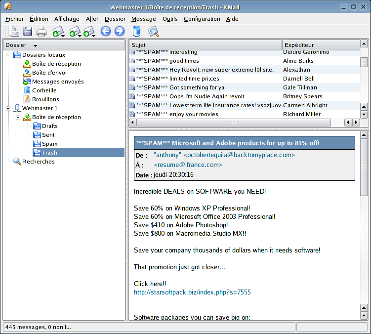This screenshot has height=334, width=371.
Task: Go to next message with right arrow
Action: pyautogui.click(x=119, y=32)
